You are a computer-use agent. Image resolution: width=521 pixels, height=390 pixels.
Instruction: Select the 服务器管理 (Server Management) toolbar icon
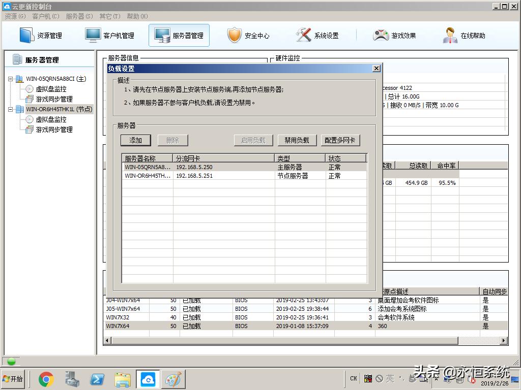pos(179,35)
